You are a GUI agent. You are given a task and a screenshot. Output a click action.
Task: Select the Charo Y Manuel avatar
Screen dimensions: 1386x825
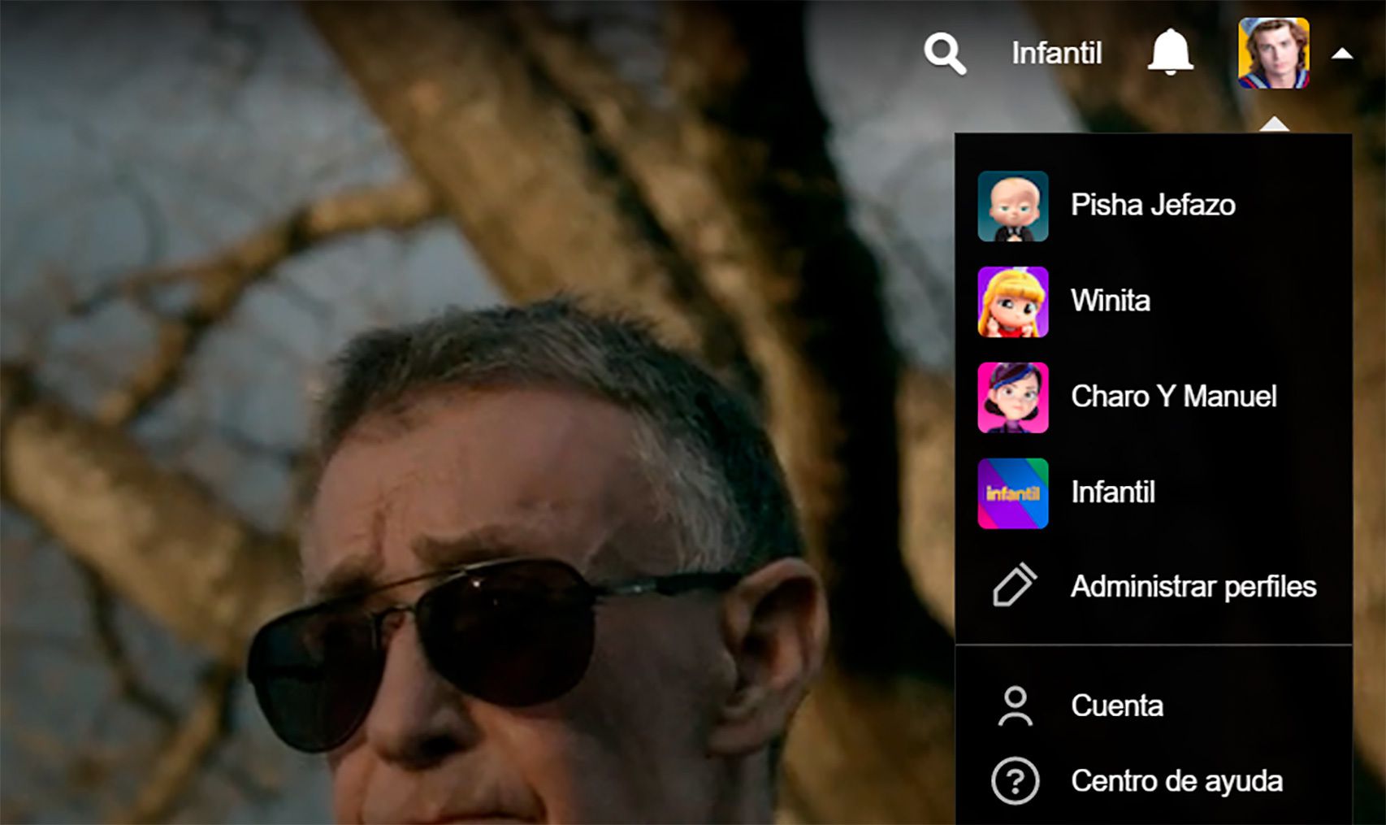coord(1012,397)
